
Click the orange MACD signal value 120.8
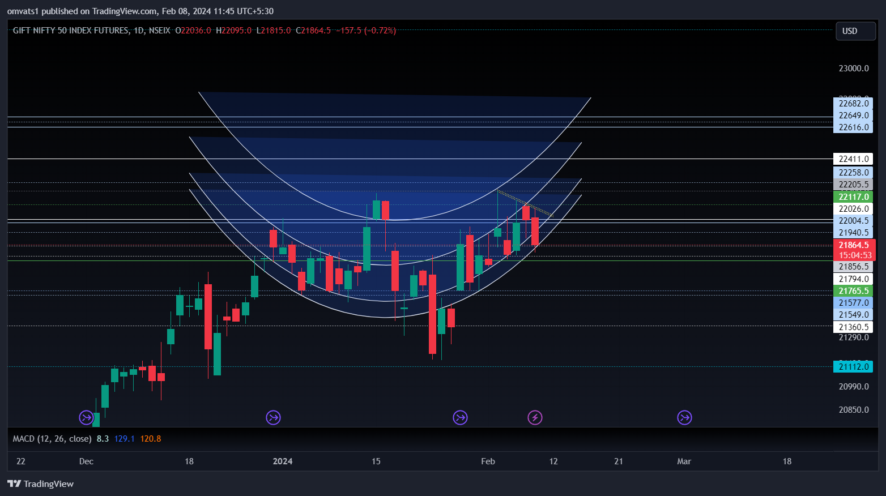[x=151, y=439]
